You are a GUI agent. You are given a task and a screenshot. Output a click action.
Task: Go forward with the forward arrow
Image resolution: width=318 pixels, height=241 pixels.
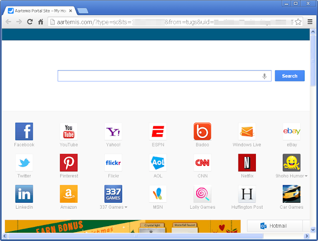pyautogui.click(x=19, y=21)
